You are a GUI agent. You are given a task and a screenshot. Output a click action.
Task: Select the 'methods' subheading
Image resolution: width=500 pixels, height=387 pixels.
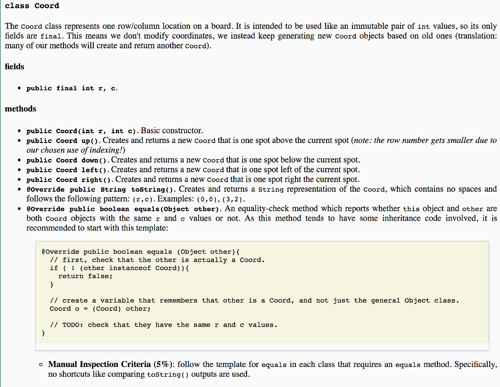21,109
